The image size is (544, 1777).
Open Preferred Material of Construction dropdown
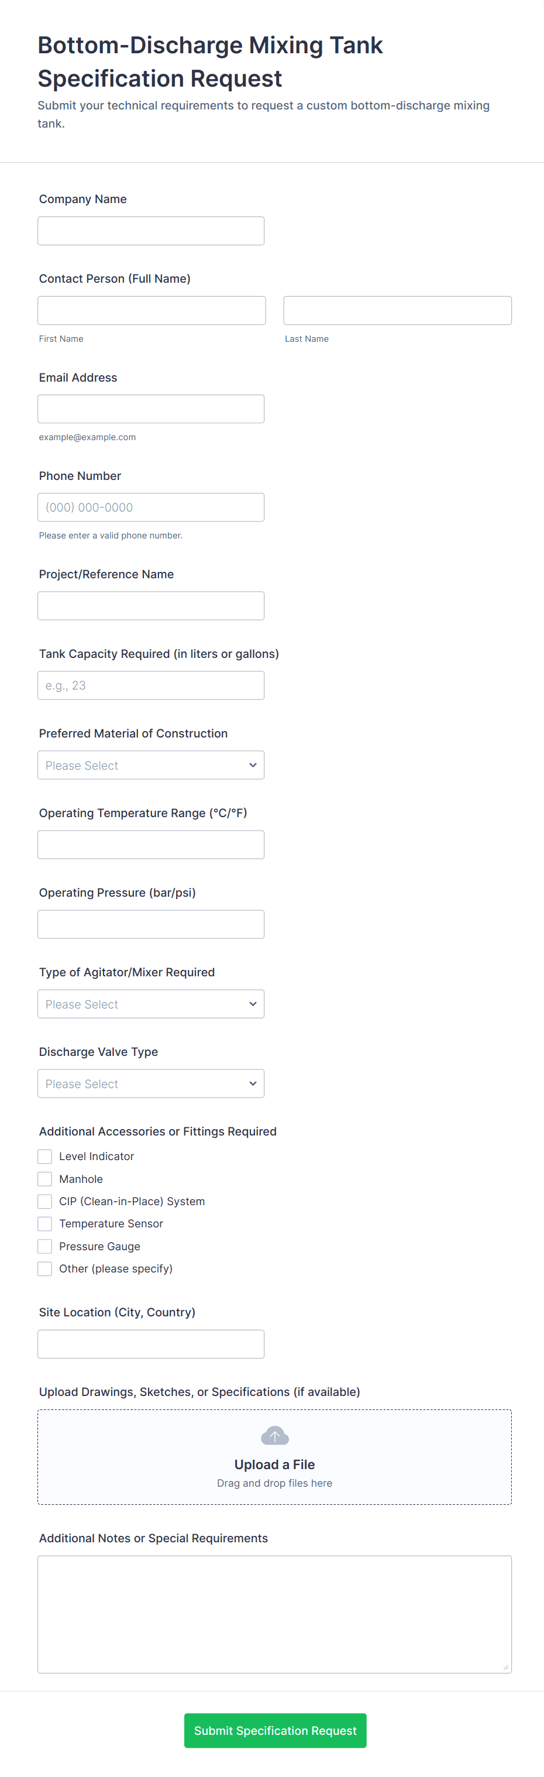coord(150,765)
